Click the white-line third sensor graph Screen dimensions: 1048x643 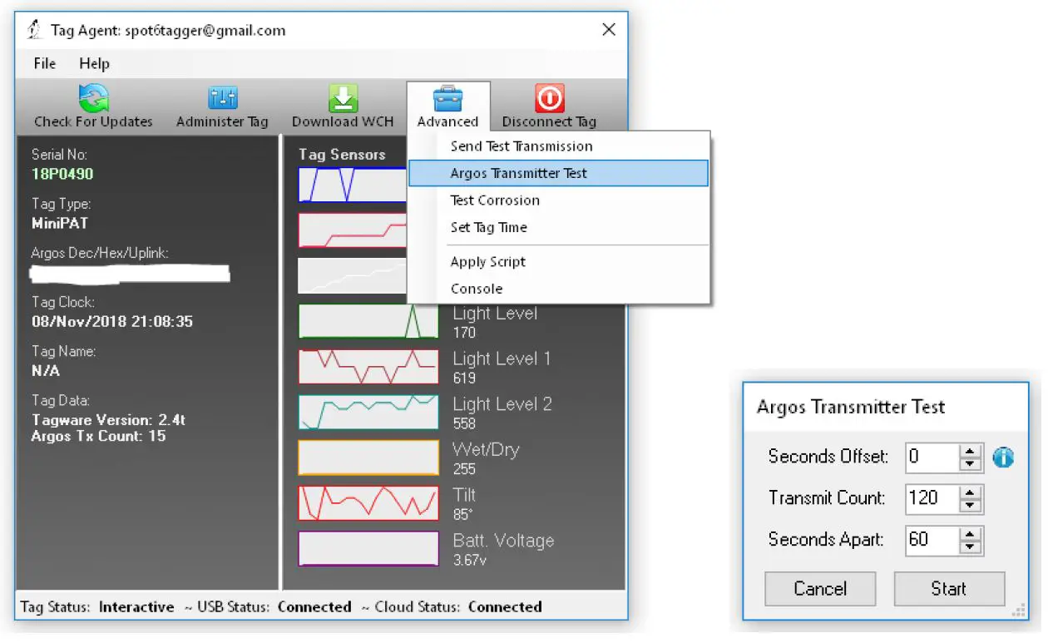click(353, 275)
